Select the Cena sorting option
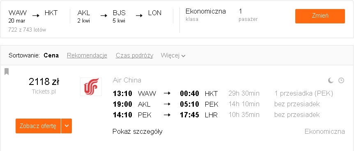 point(51,55)
